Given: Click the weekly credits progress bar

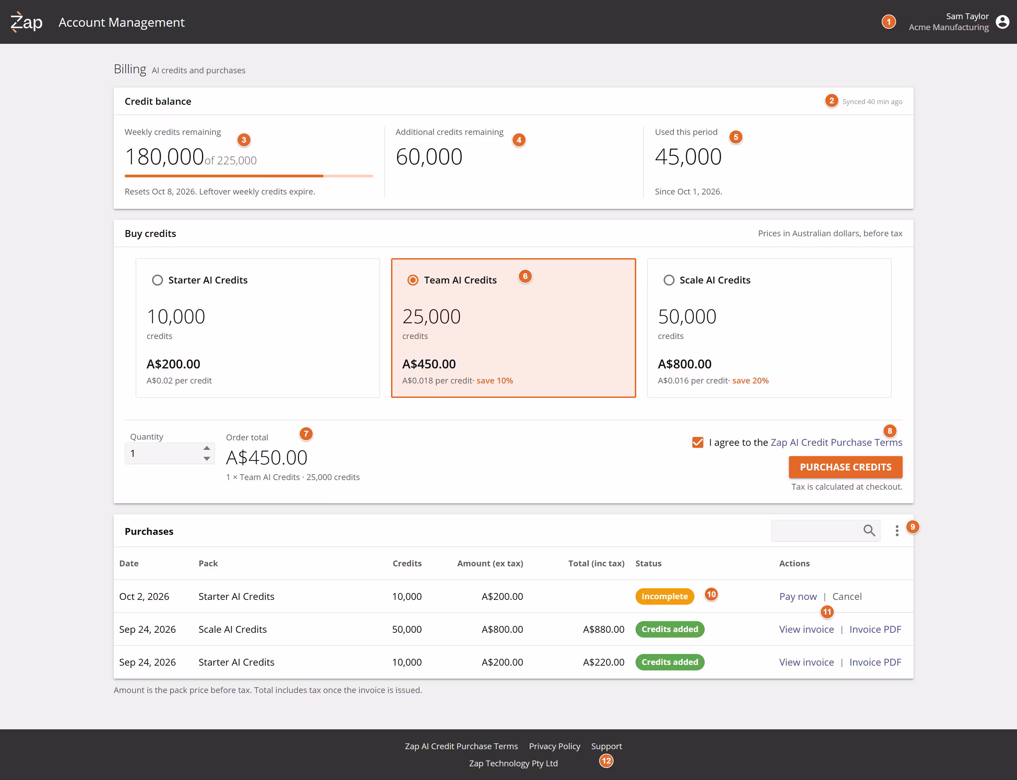Looking at the screenshot, I should 249,176.
